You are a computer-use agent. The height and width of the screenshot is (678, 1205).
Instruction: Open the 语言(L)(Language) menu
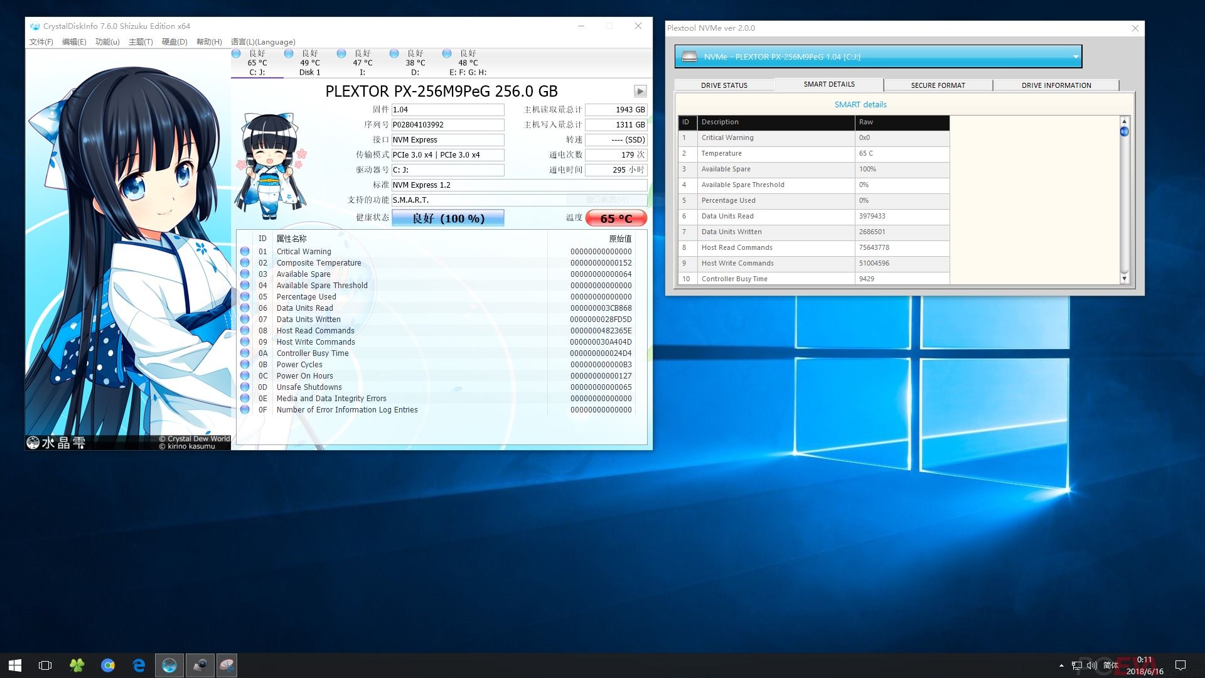[263, 42]
